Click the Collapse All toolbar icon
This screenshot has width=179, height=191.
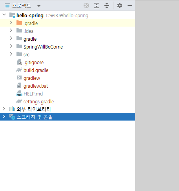coord(107,5)
